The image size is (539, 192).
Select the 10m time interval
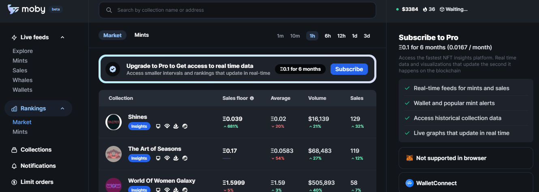click(x=295, y=36)
